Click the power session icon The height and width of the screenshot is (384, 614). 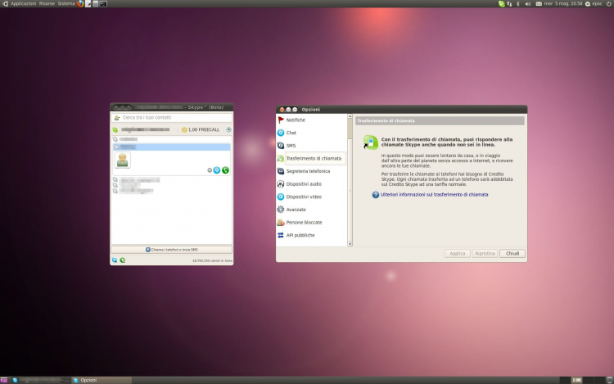(609, 3)
